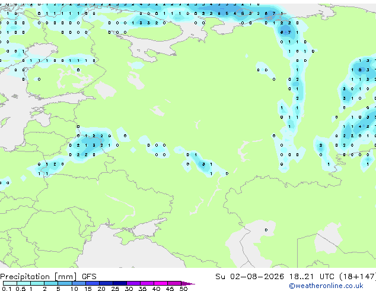Click the 'Precipitation [mm] GFS' title
376x291 pixels.
tap(48, 277)
